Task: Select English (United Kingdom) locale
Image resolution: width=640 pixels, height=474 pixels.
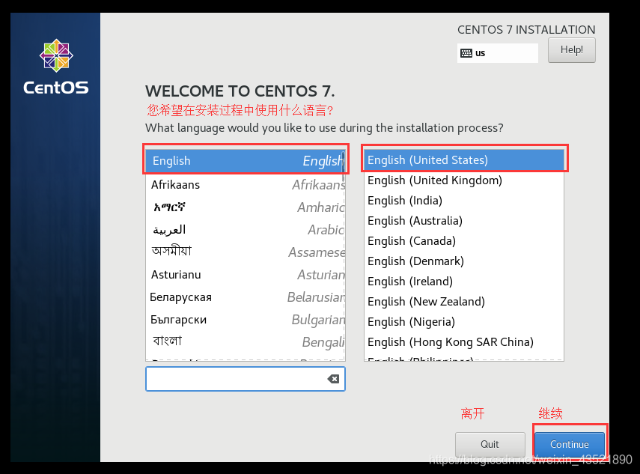Action: coord(464,180)
